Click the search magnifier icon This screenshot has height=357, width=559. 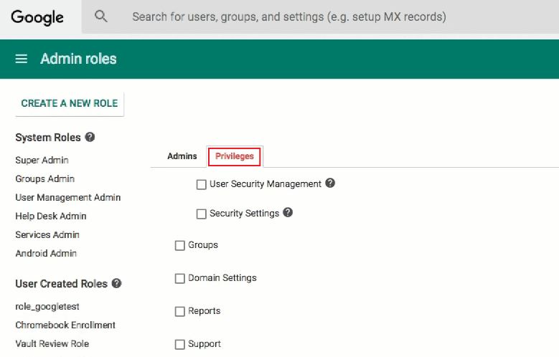pyautogui.click(x=100, y=16)
